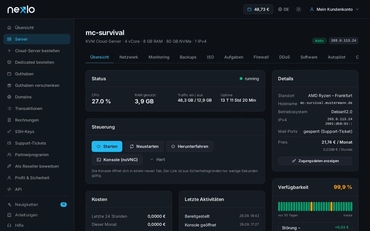Click the first orange bar in Verfügbarkeit chart
Image resolution: width=370 pixels, height=231 pixels.
pyautogui.click(x=312, y=206)
